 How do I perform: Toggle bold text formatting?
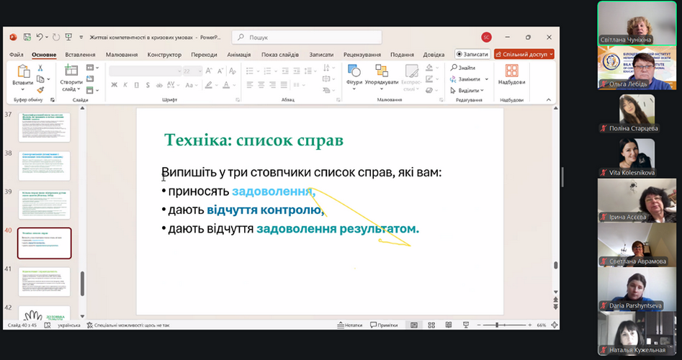(x=114, y=84)
